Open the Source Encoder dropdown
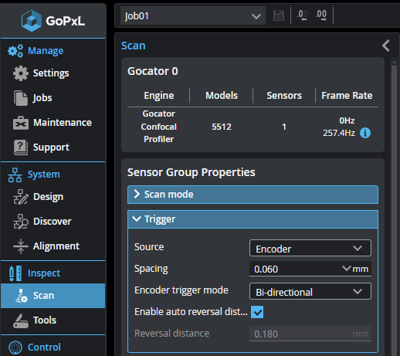This screenshot has height=356, width=400. (310, 248)
